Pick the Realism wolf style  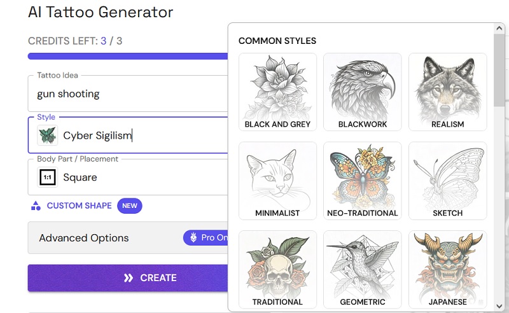[447, 92]
